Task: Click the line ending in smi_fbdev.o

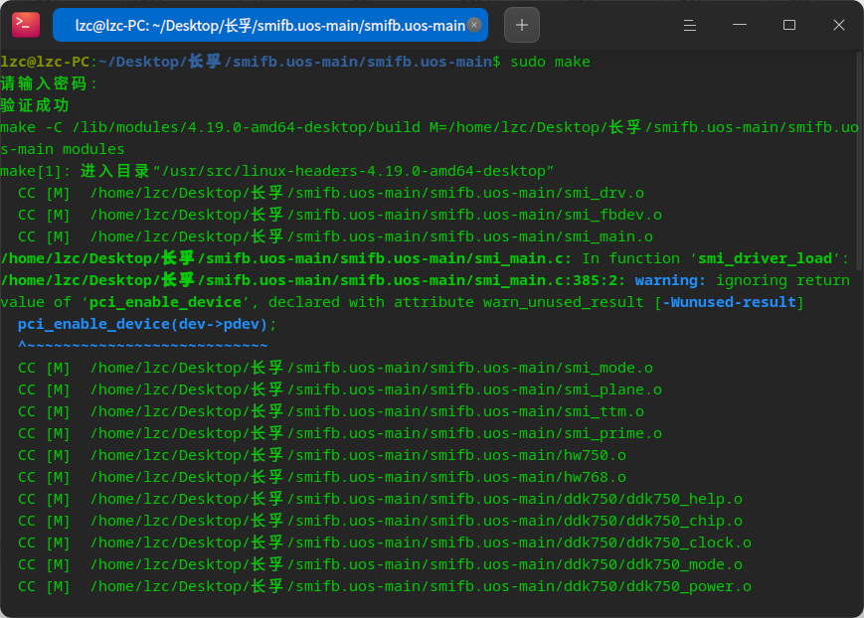Action: pos(339,215)
